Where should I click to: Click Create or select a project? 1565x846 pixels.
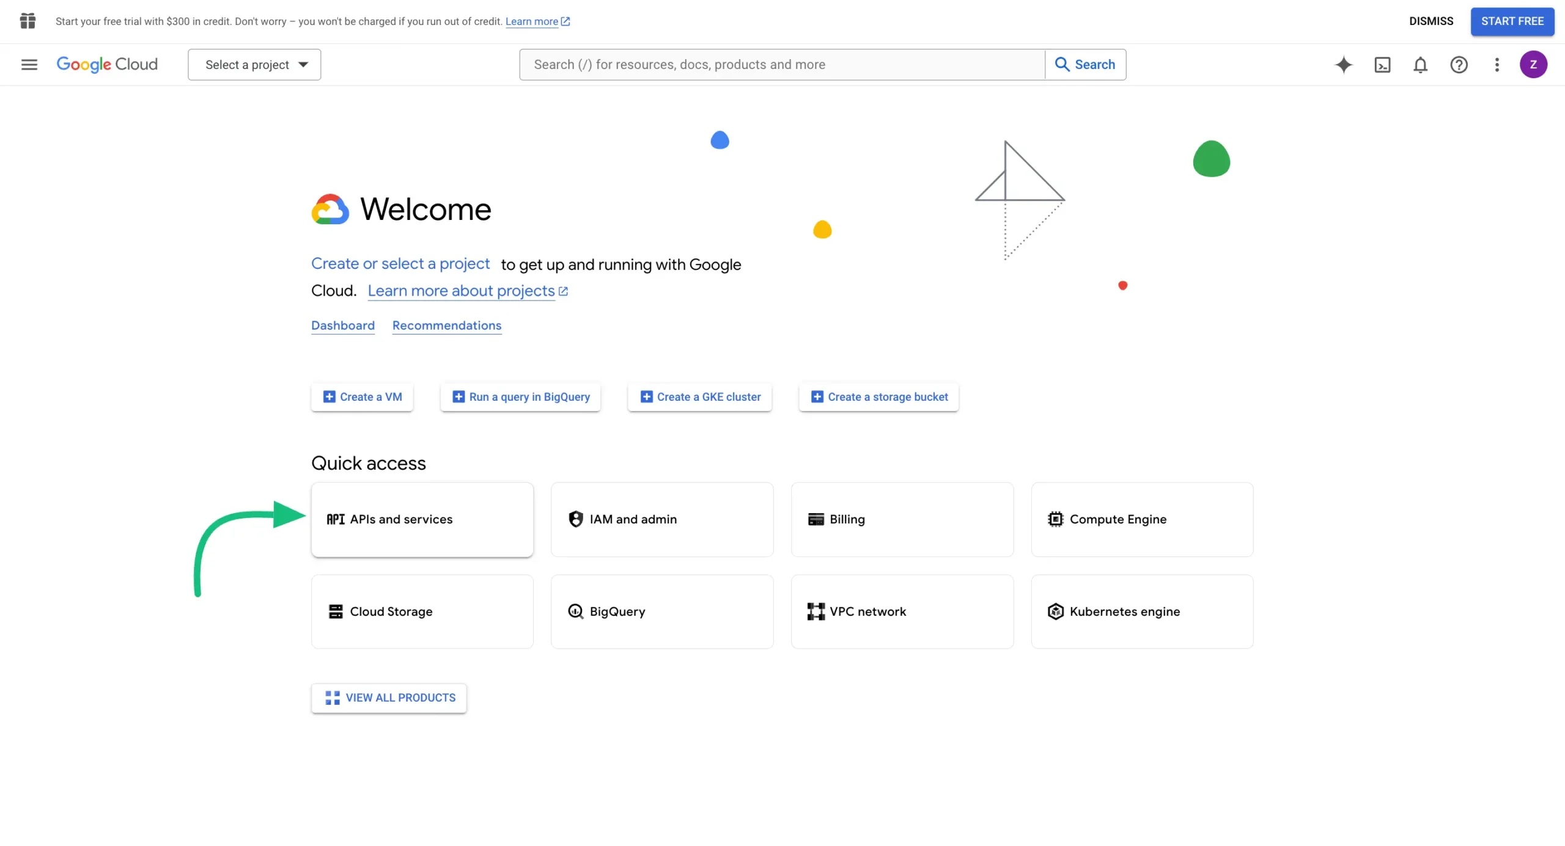(x=400, y=263)
